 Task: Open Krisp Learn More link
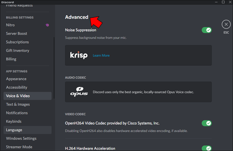click(101, 55)
